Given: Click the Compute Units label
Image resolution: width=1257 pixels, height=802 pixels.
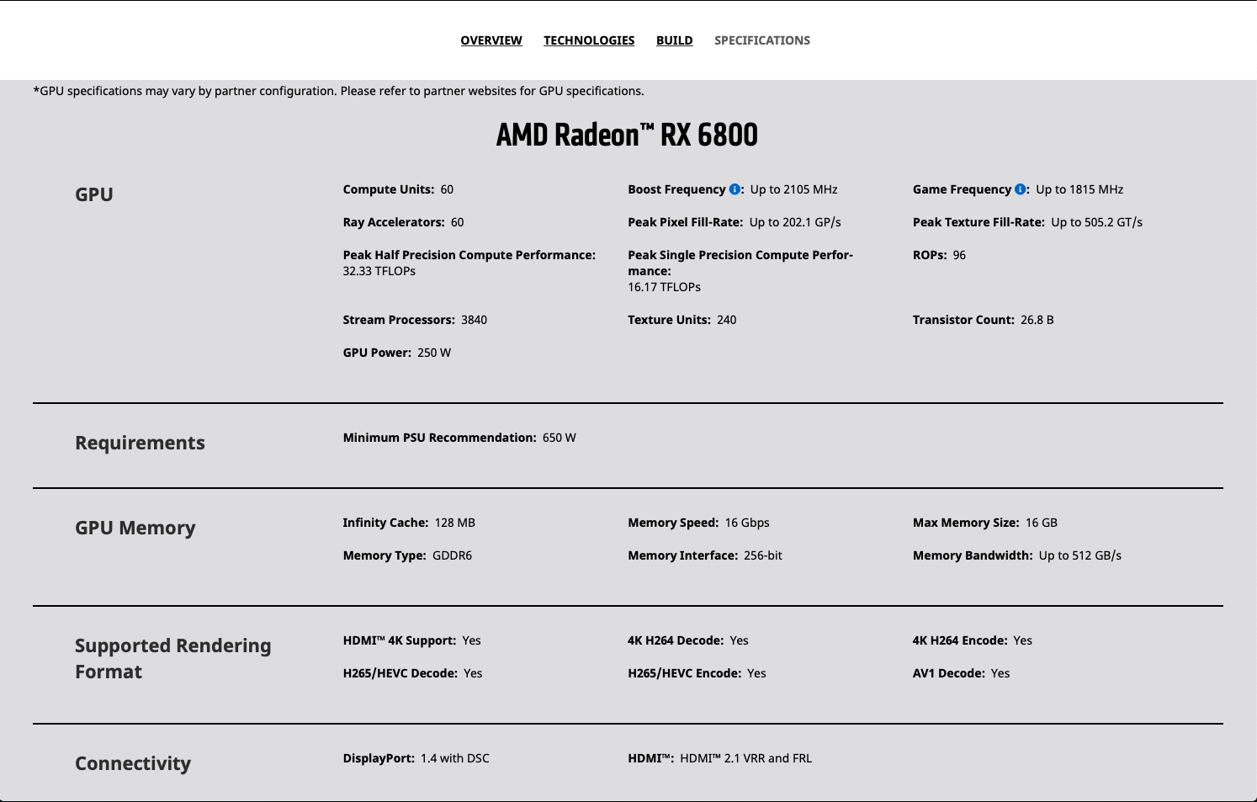Looking at the screenshot, I should point(388,189).
